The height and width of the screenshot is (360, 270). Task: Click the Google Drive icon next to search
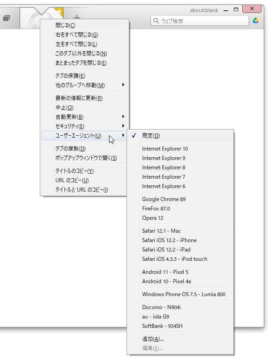tap(256, 21)
